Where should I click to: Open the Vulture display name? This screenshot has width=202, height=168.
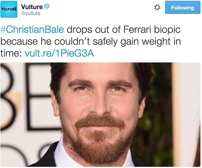click(x=32, y=7)
